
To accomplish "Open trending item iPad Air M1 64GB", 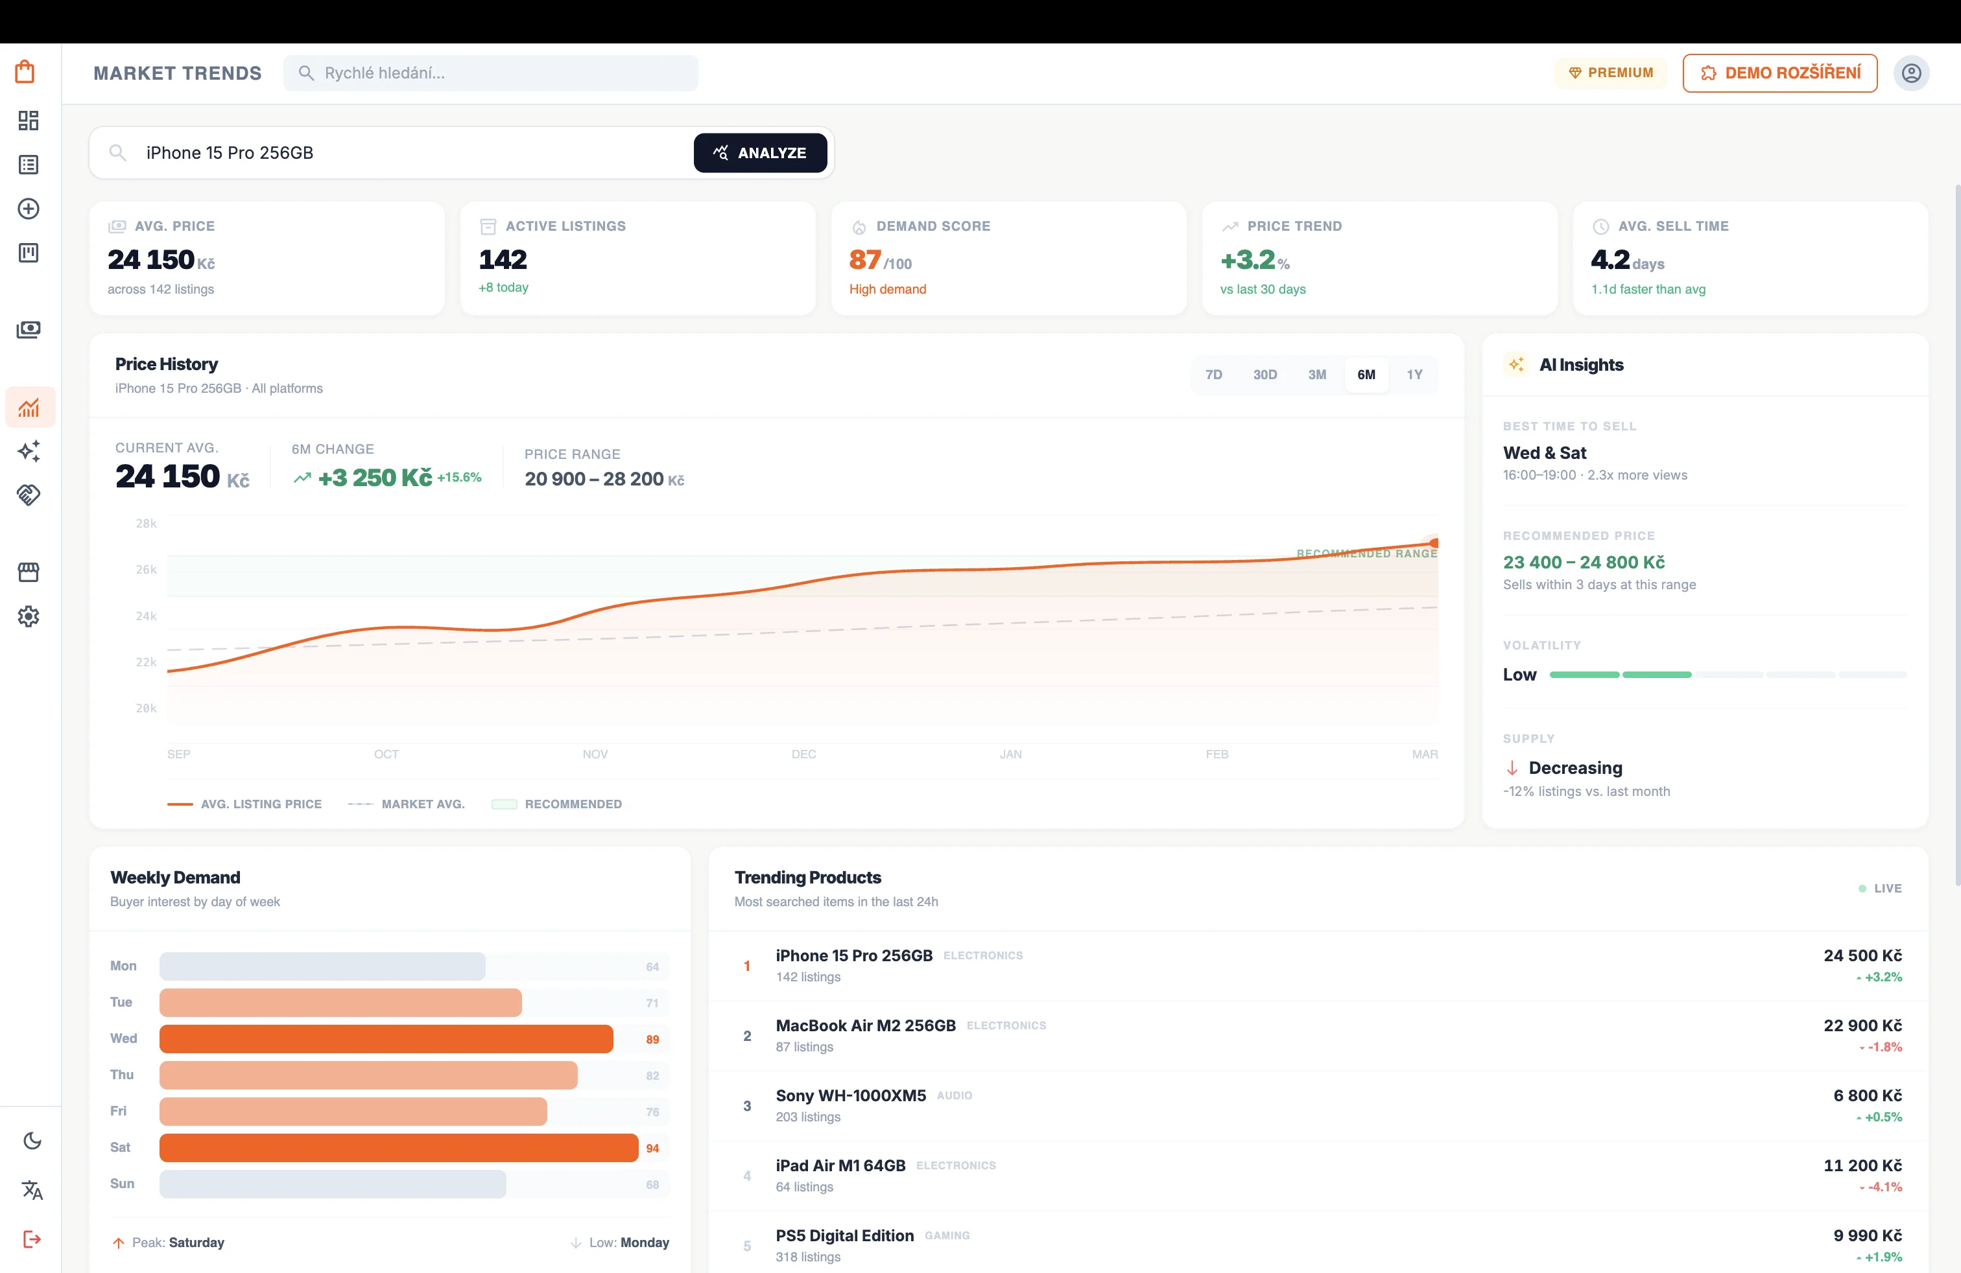I will click(1318, 1176).
